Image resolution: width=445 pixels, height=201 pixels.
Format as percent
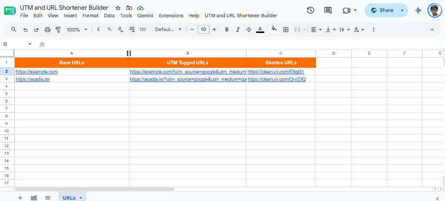pos(109,29)
